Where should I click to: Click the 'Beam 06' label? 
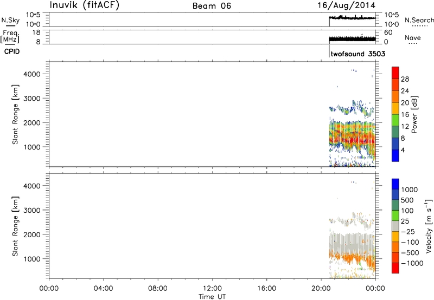212,6
